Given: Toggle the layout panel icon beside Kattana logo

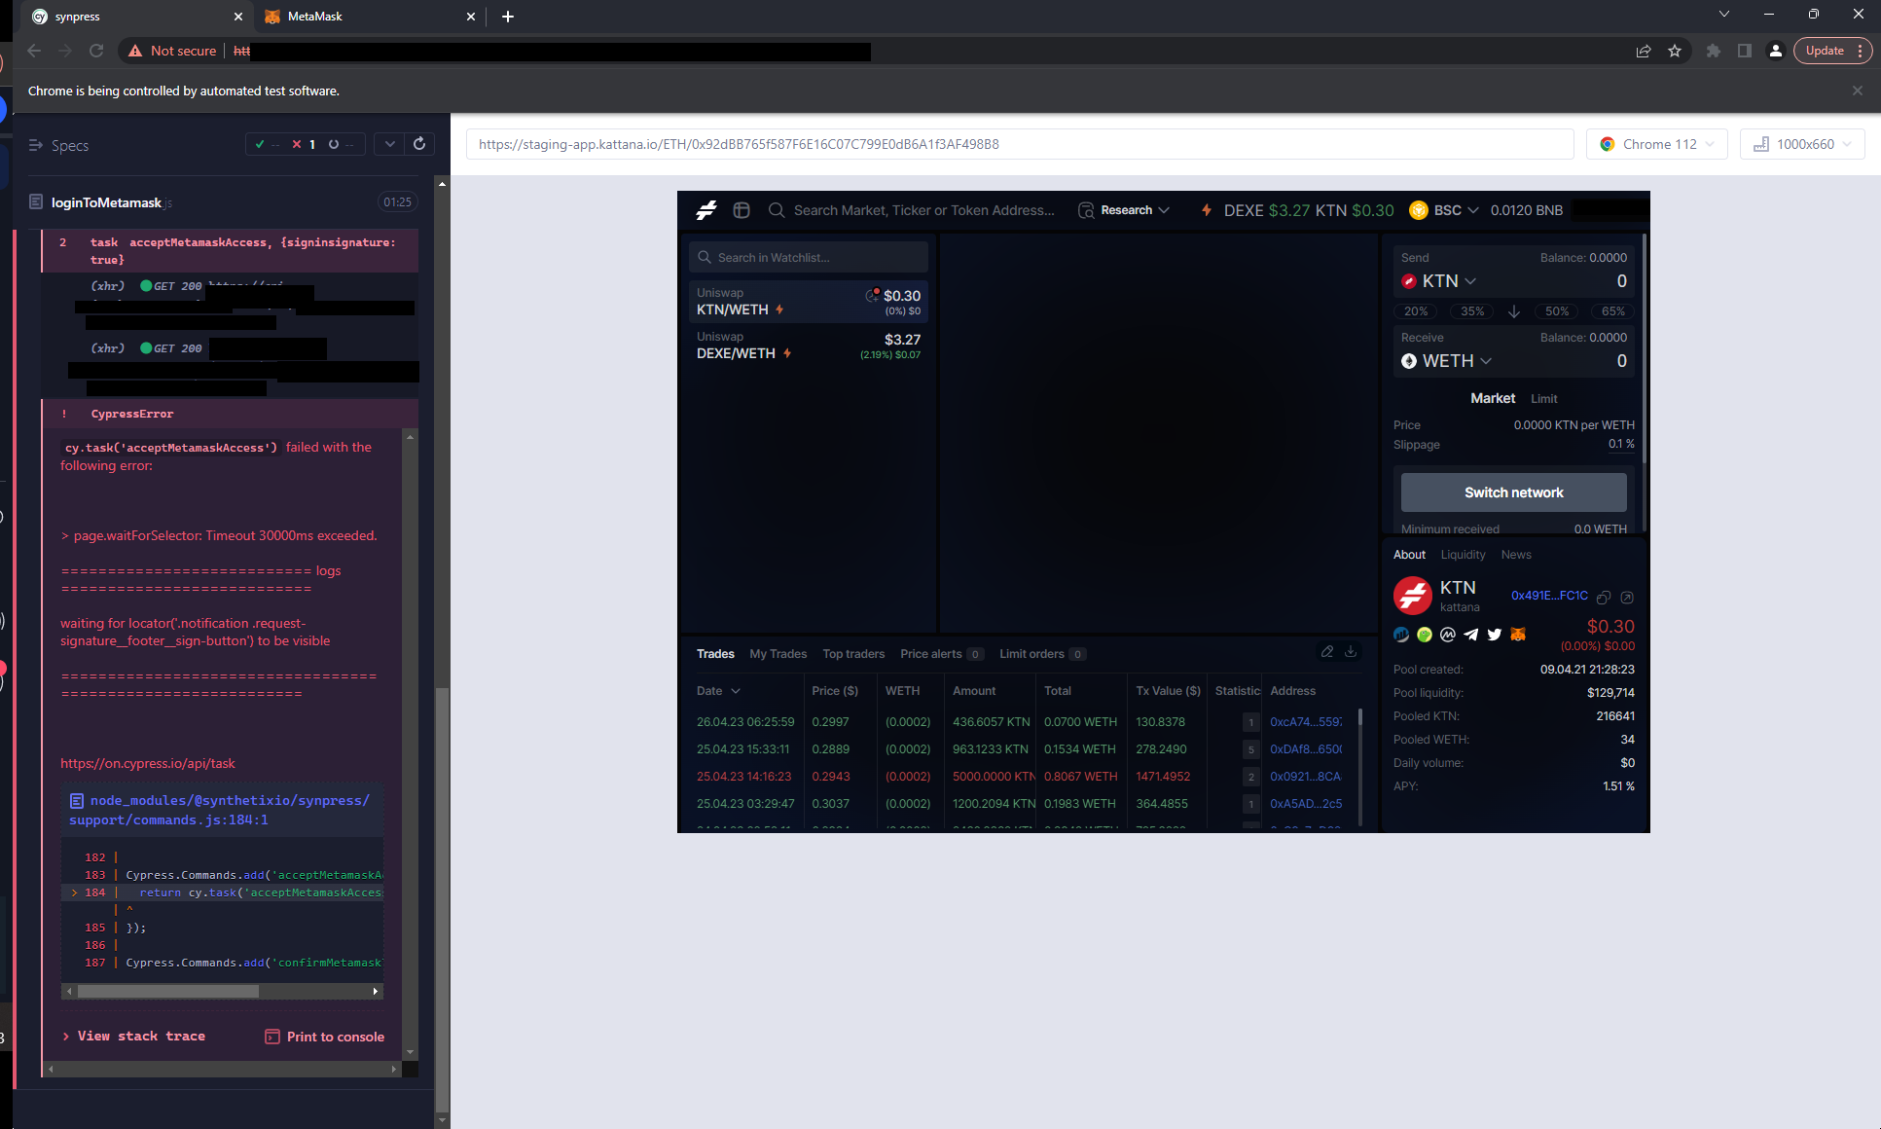Looking at the screenshot, I should point(742,210).
